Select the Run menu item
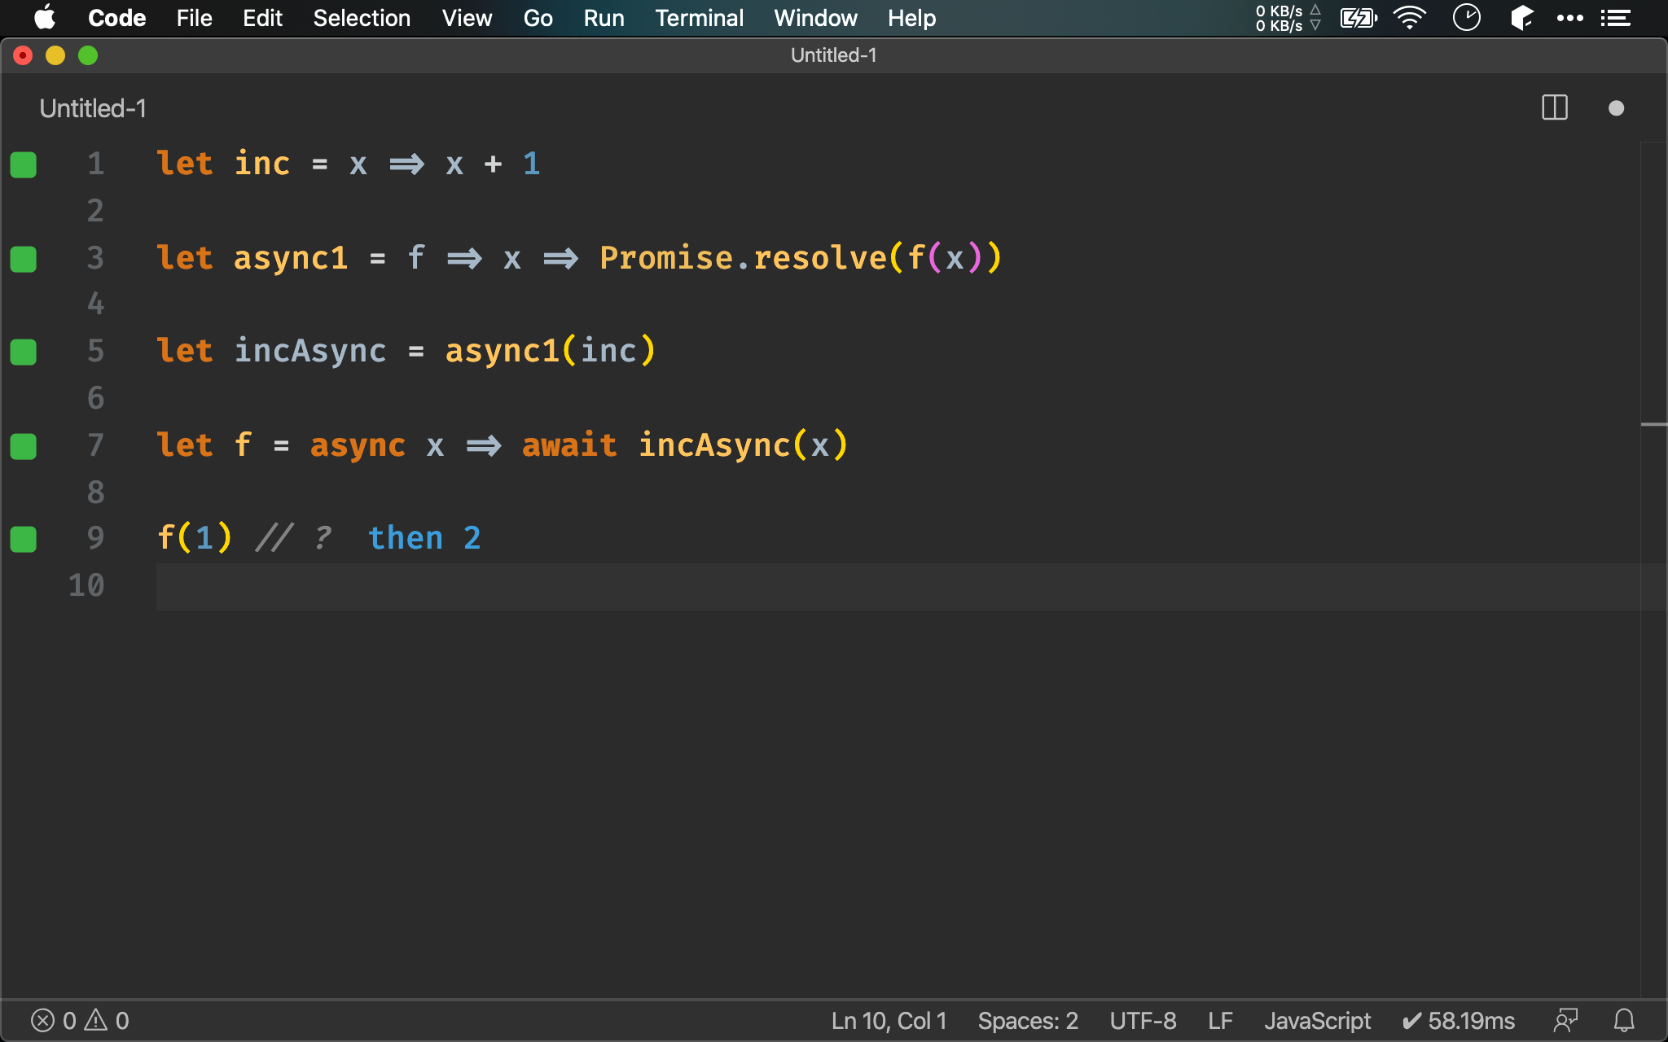 pos(602,17)
